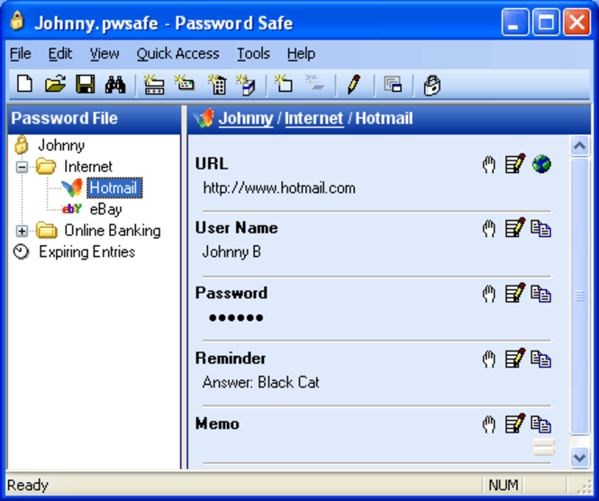Select the Johnny root tree item
This screenshot has height=501, width=599.
(x=61, y=145)
